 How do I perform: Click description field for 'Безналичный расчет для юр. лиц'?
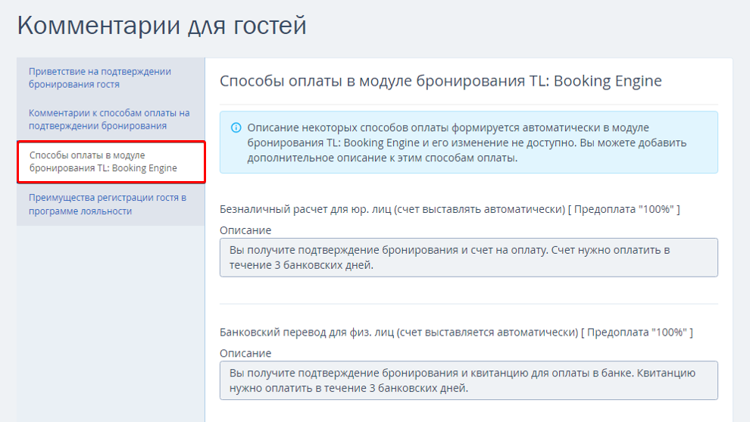point(469,258)
